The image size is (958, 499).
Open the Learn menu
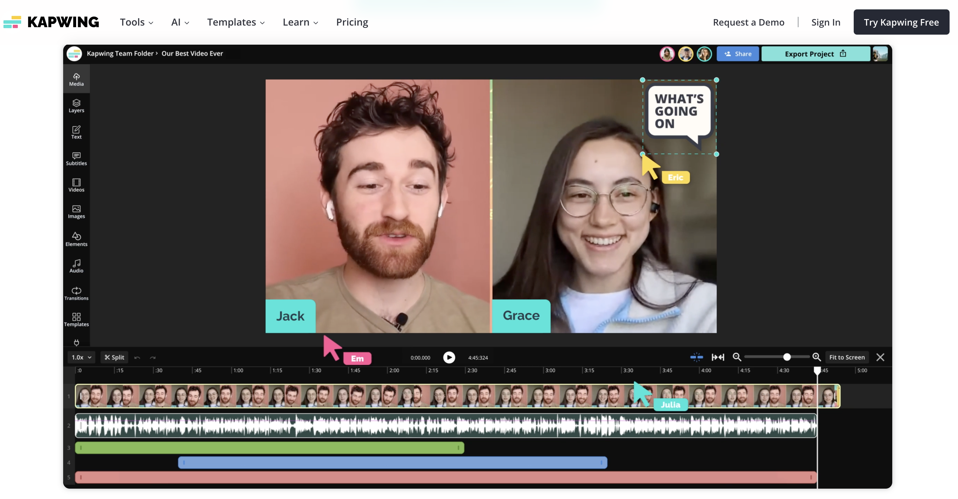coord(300,22)
